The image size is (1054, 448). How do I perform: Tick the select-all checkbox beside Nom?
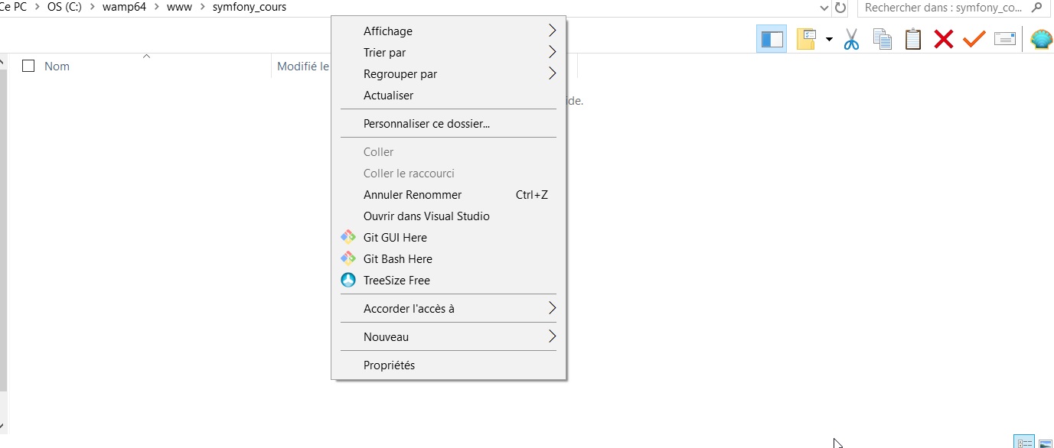[28, 66]
